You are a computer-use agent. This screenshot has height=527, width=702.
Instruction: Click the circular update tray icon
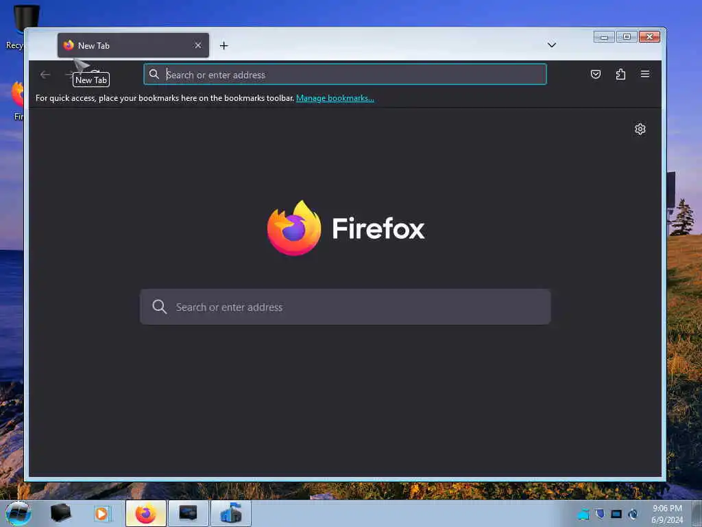click(x=633, y=514)
